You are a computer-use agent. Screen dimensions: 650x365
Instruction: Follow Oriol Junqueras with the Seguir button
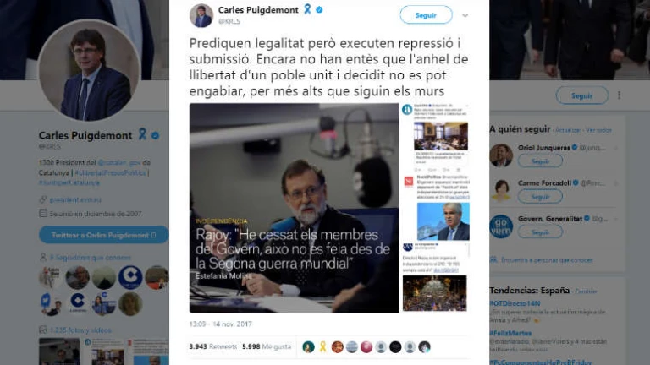pos(540,161)
